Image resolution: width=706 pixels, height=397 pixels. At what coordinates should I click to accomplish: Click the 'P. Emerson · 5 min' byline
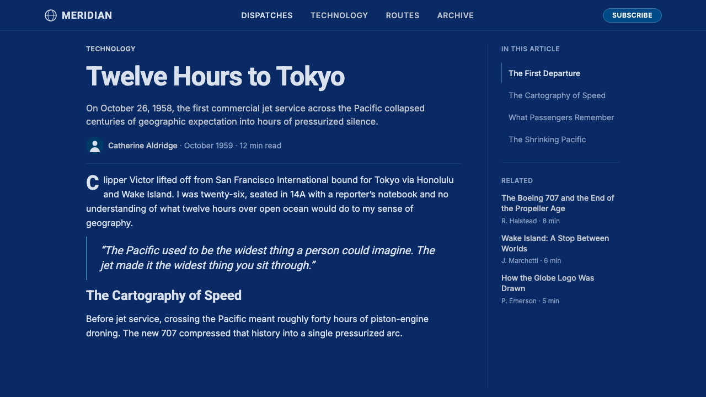click(530, 301)
